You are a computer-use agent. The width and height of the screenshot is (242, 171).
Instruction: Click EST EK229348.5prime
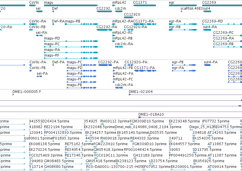click(x=184, y=121)
